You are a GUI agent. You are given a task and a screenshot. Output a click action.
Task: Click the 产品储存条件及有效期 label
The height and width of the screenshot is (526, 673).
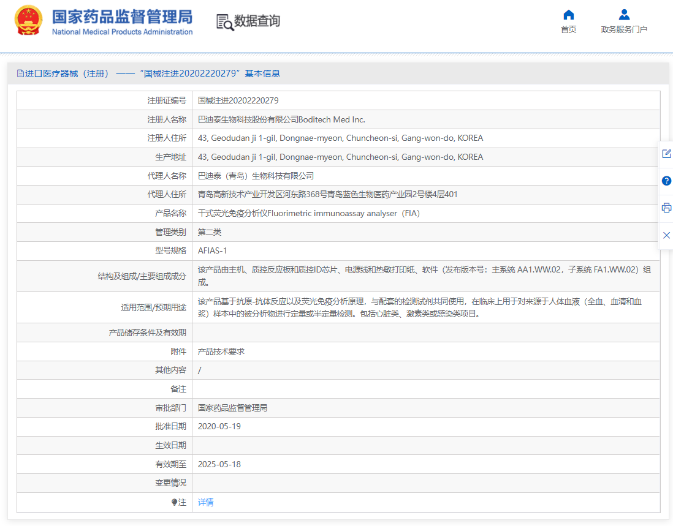[x=148, y=333]
